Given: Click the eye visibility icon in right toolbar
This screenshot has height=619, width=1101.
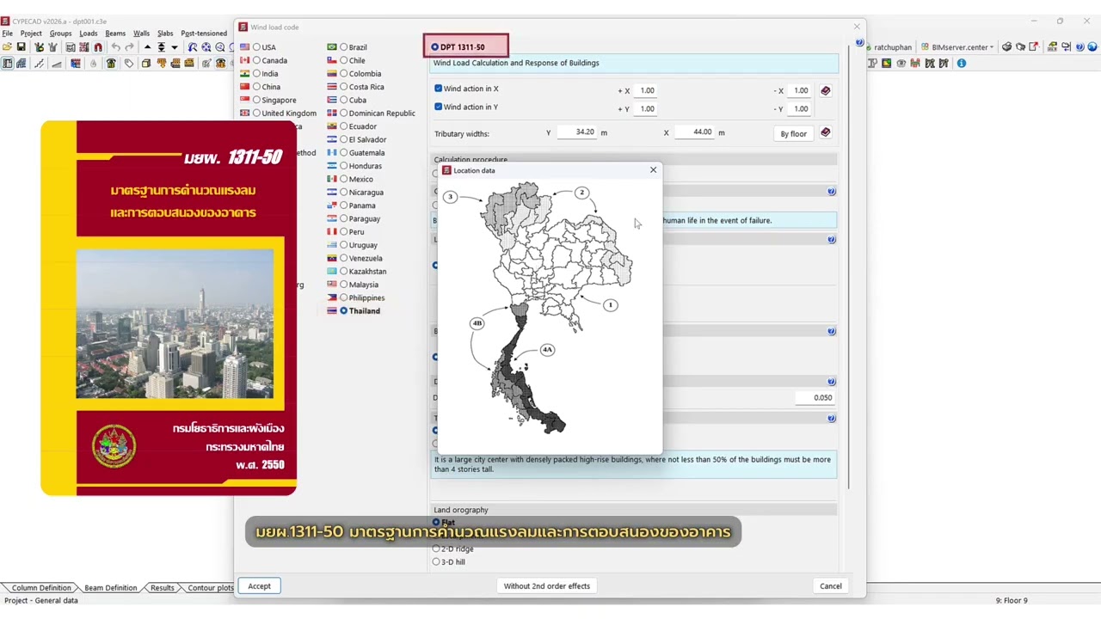Looking at the screenshot, I should [901, 64].
